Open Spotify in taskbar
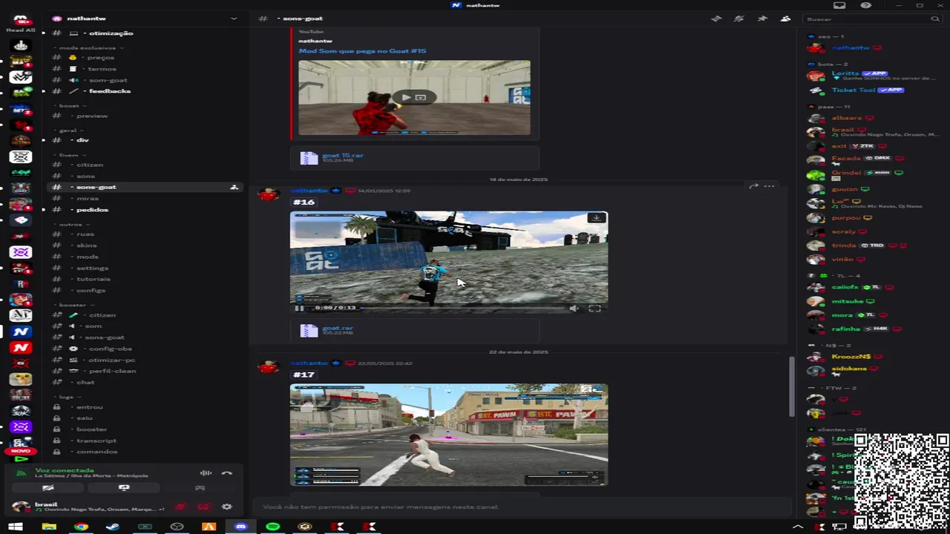The width and height of the screenshot is (950, 534). pos(272,527)
